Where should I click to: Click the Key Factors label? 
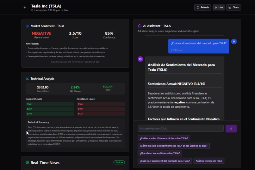click(32, 44)
